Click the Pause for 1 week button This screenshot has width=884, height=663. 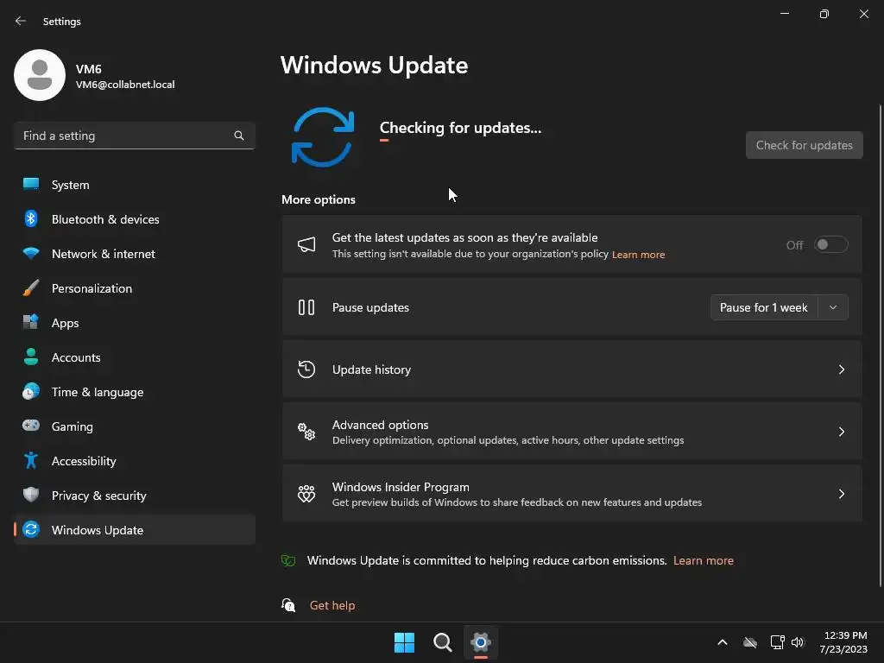coord(764,307)
